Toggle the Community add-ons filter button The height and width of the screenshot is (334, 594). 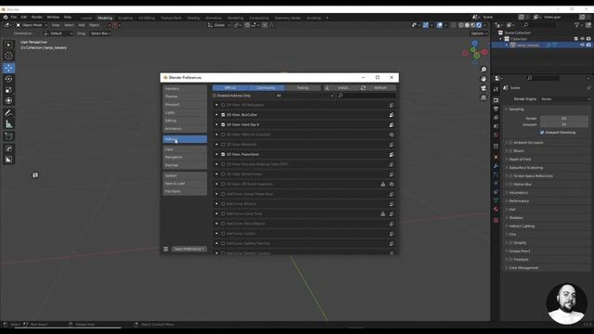[x=266, y=88]
